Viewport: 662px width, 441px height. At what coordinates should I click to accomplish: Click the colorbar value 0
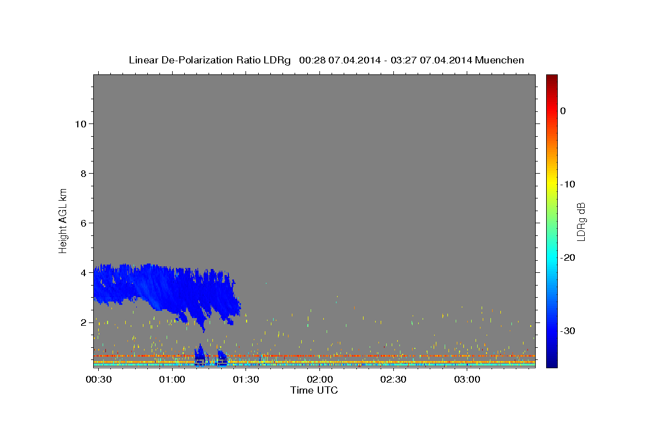pos(563,111)
